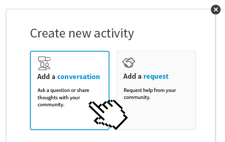Click "Request help from your community" text
The width and height of the screenshot is (225, 142).
click(x=150, y=94)
